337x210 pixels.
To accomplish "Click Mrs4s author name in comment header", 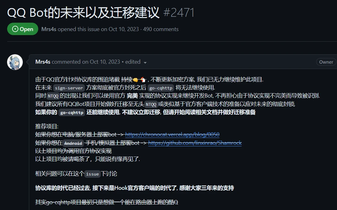I will pyautogui.click(x=43, y=62).
